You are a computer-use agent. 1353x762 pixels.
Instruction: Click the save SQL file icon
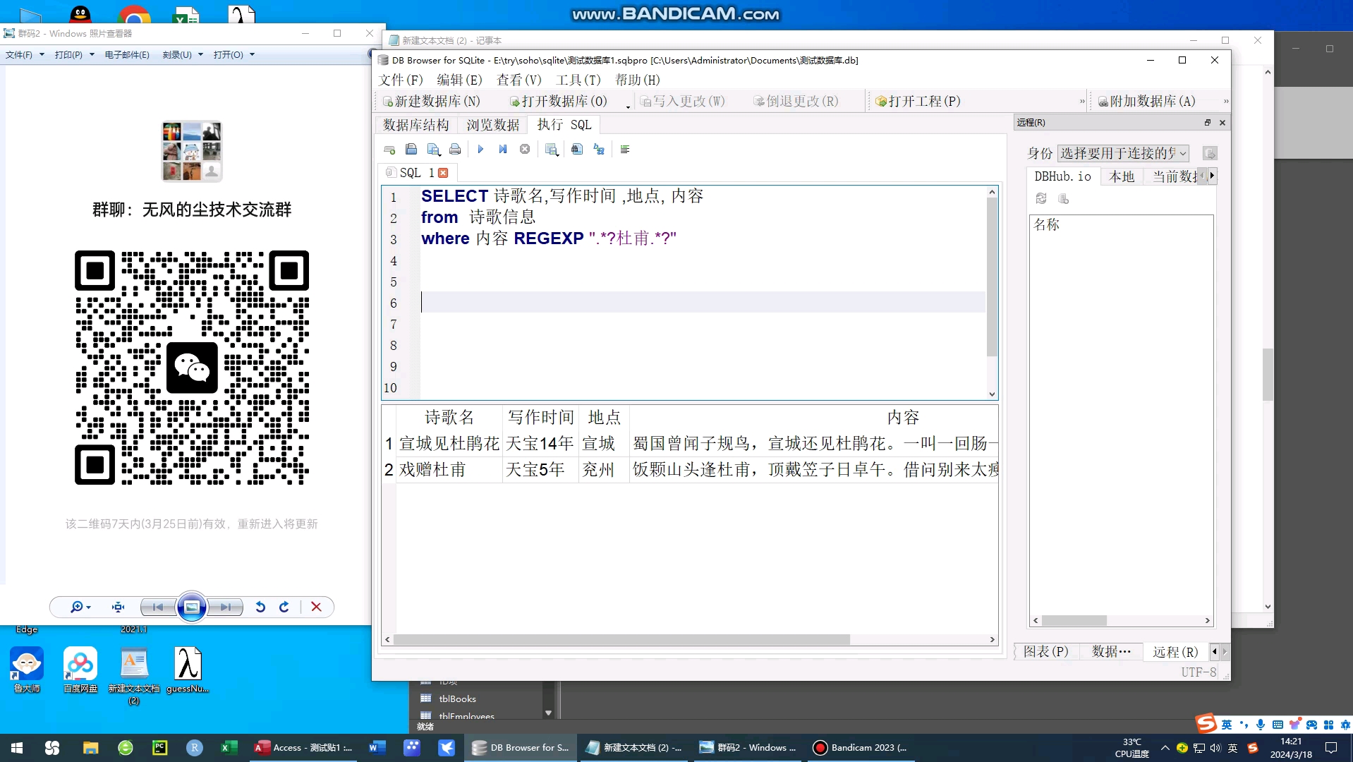[434, 150]
